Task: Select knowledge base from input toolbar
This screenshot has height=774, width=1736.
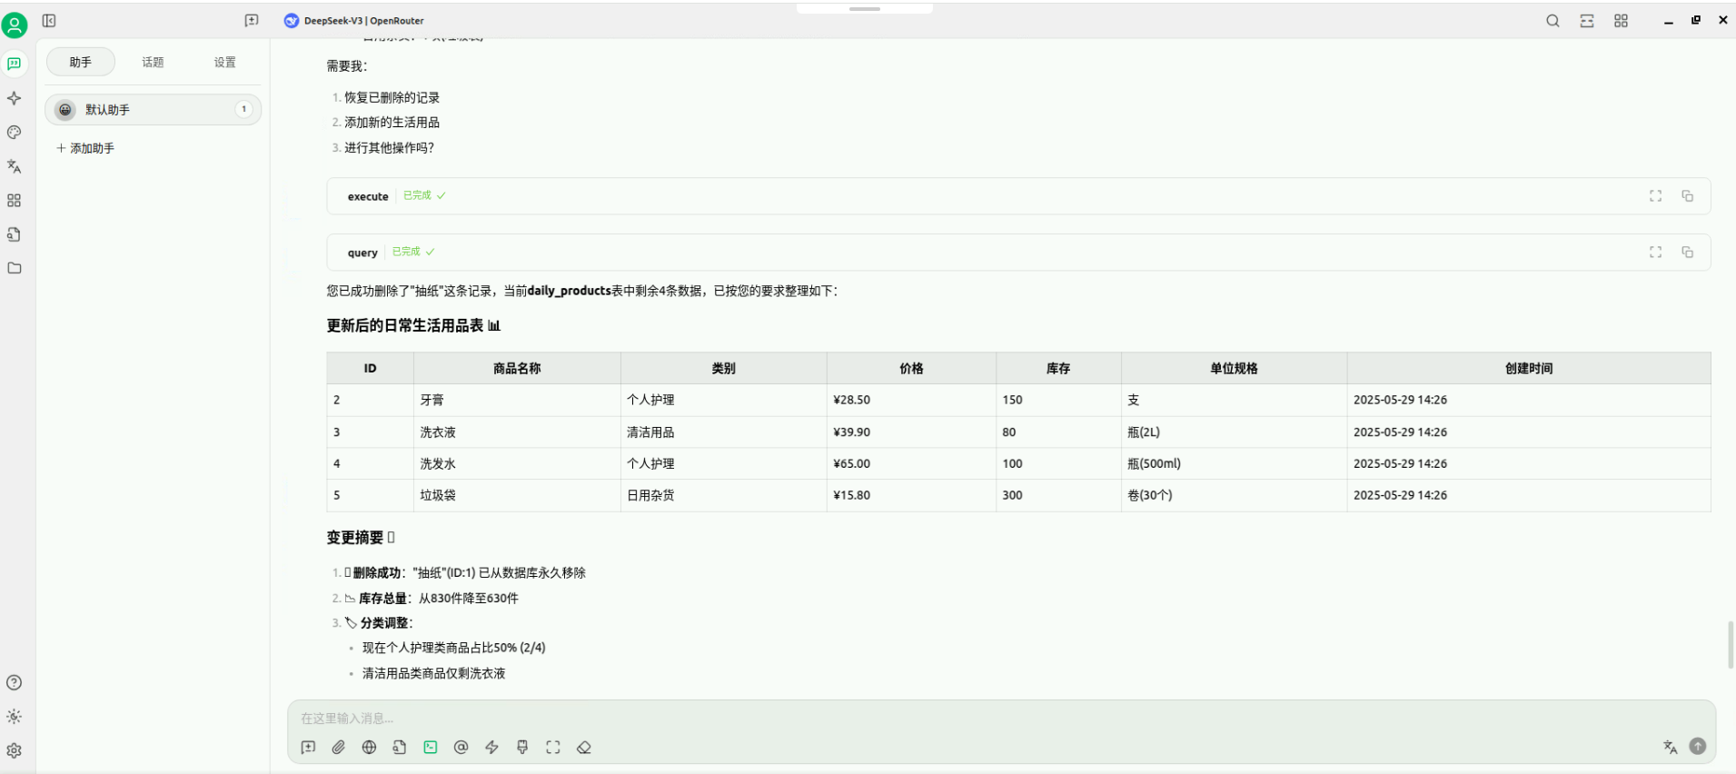Action: click(400, 748)
